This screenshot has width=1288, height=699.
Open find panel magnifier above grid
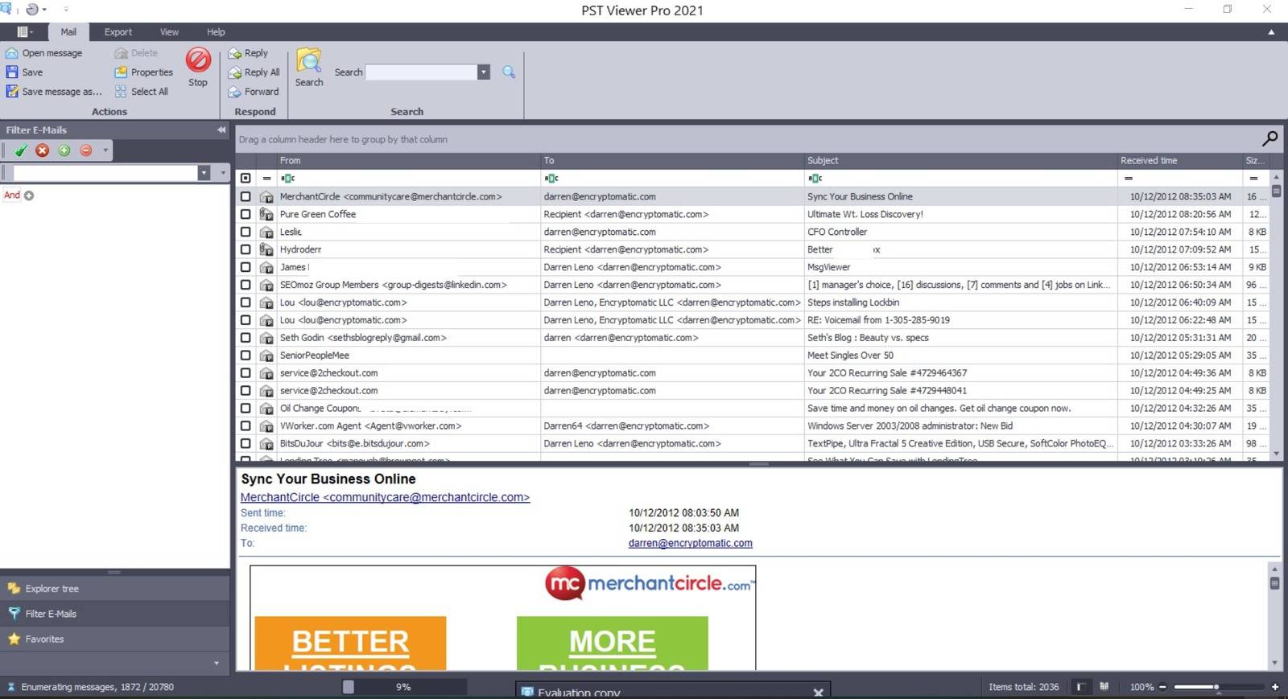click(x=1269, y=138)
